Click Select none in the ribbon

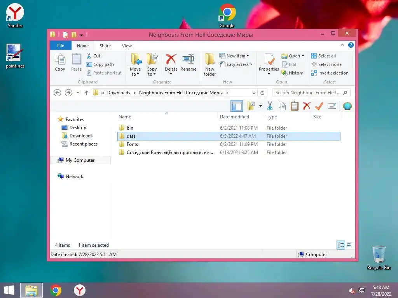point(326,64)
